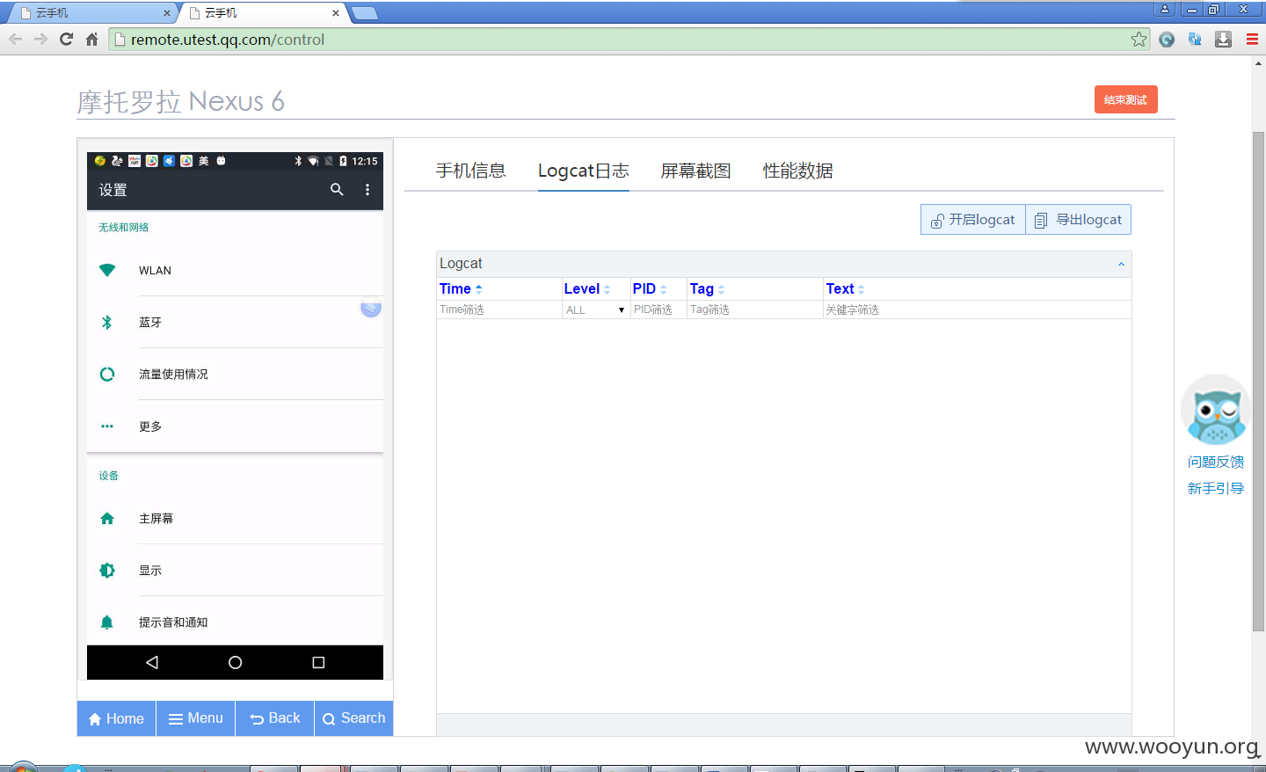The width and height of the screenshot is (1266, 772).
Task: Tap the three-dots 更多 icon
Action: pyautogui.click(x=107, y=426)
